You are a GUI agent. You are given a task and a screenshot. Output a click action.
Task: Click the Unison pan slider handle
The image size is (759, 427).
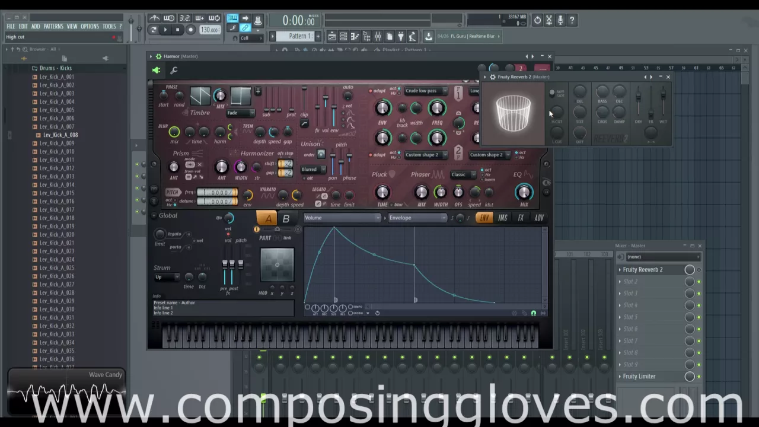click(333, 156)
